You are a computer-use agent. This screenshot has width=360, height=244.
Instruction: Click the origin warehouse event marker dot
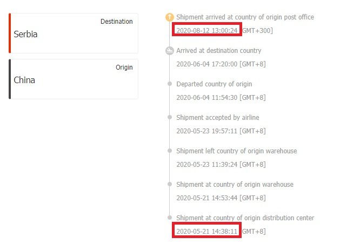(170, 185)
